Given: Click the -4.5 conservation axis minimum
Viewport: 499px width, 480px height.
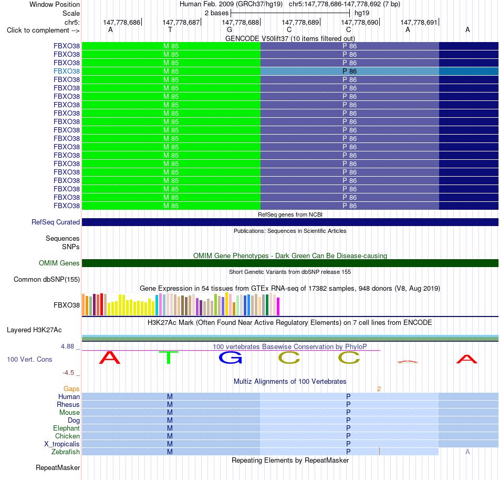Looking at the screenshot, I should click(68, 373).
